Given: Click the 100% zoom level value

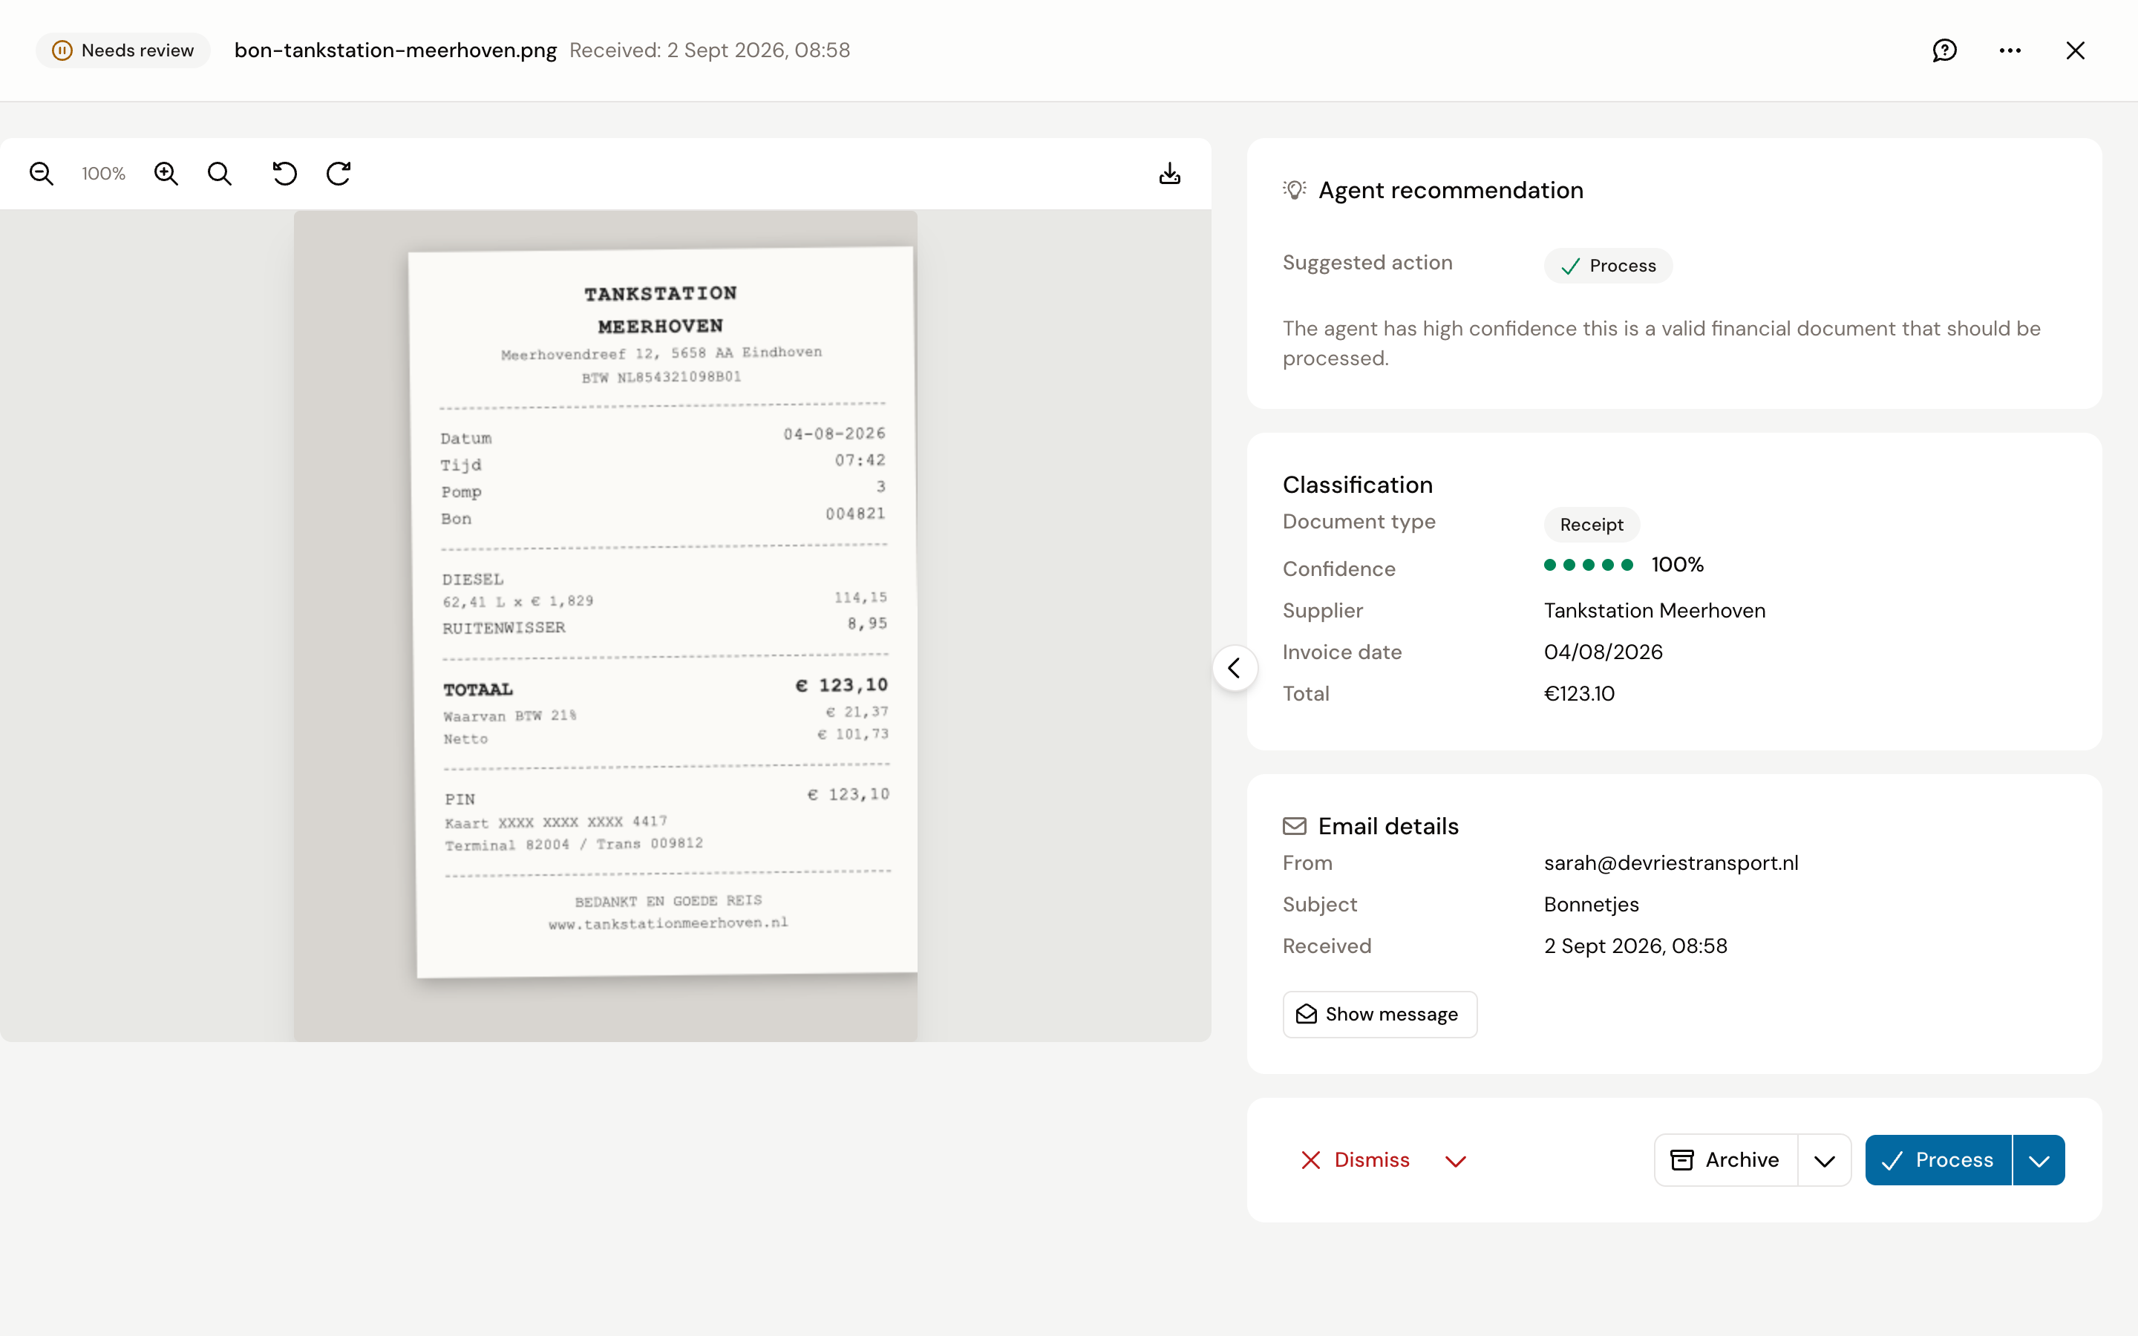Looking at the screenshot, I should [x=103, y=174].
